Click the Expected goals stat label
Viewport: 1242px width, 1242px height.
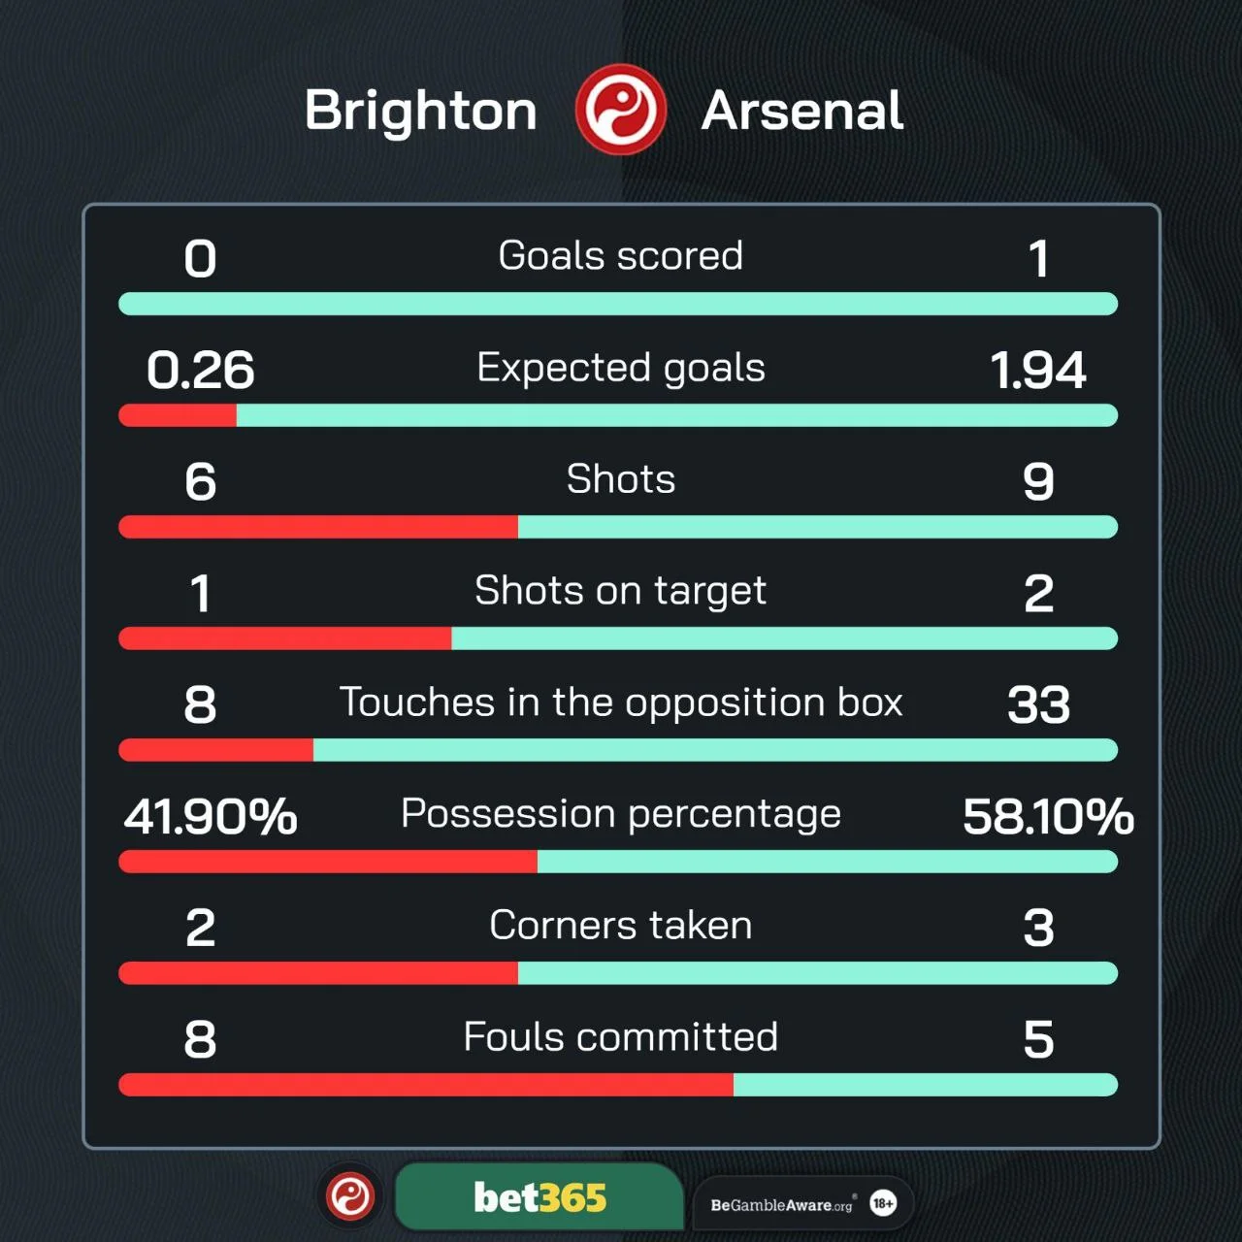[620, 368]
